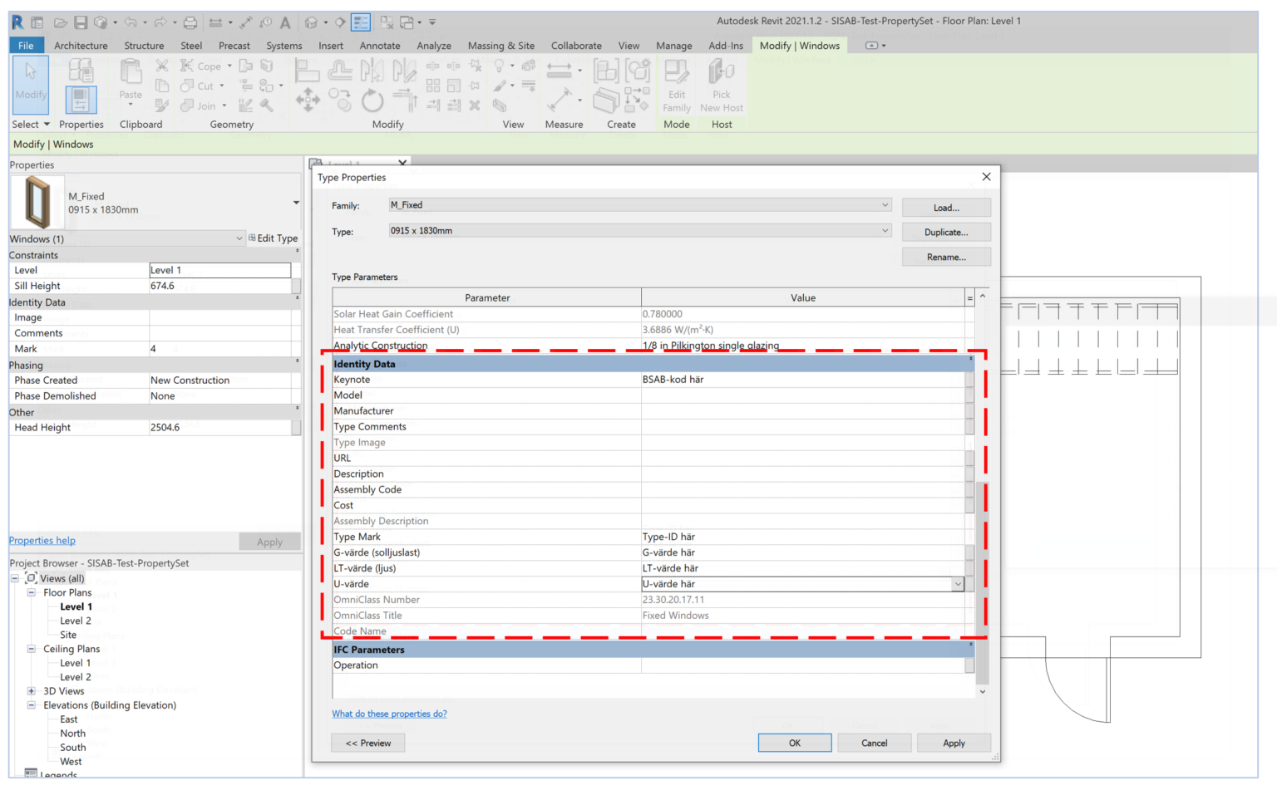
Task: Switch to the Annotate ribbon tab
Action: pyautogui.click(x=380, y=46)
